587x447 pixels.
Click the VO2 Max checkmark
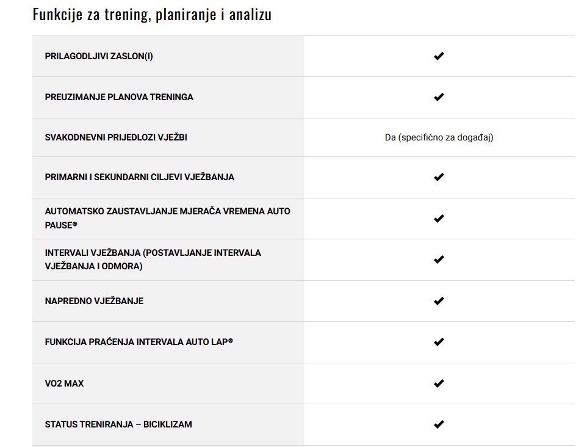pyautogui.click(x=439, y=383)
